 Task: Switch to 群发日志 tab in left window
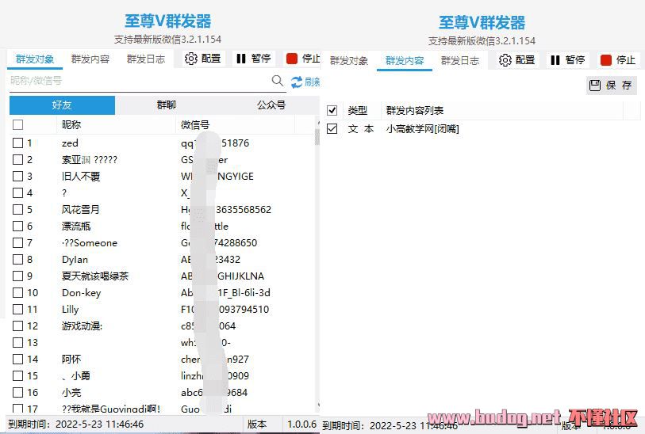(146, 59)
